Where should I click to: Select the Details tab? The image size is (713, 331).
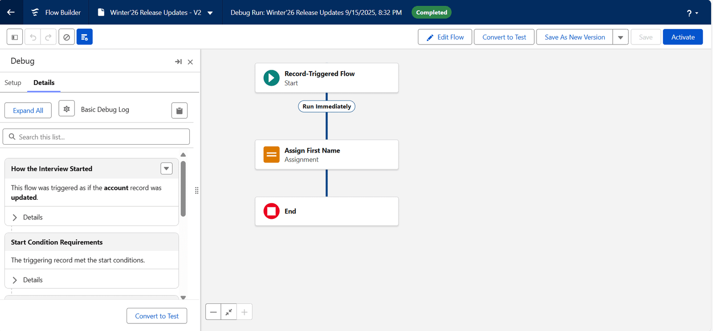point(44,83)
